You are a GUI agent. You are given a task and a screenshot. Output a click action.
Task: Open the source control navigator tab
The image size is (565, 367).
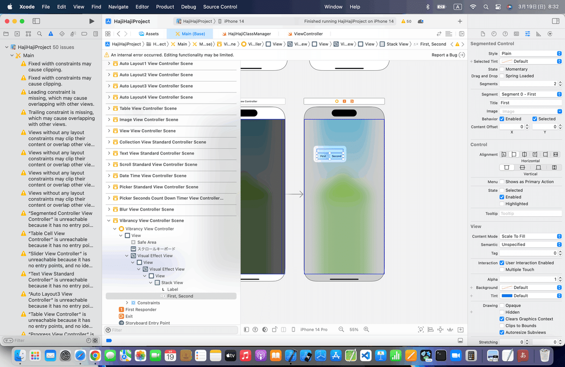17,34
